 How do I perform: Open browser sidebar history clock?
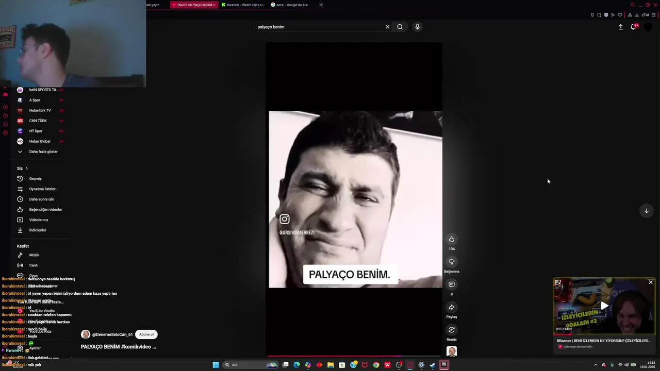coord(5,116)
